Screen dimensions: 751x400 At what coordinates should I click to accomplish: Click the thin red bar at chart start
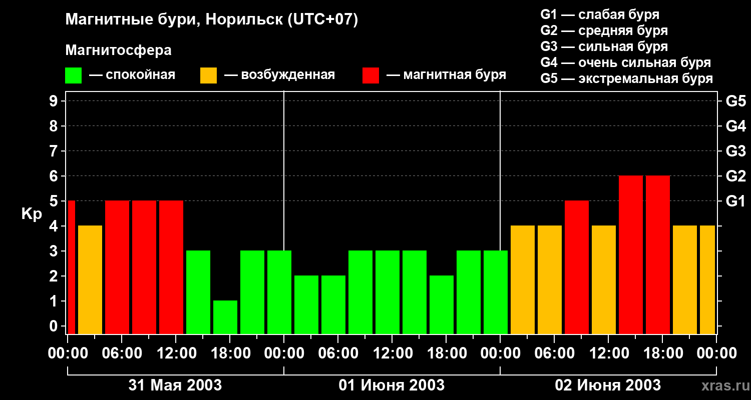click(71, 267)
